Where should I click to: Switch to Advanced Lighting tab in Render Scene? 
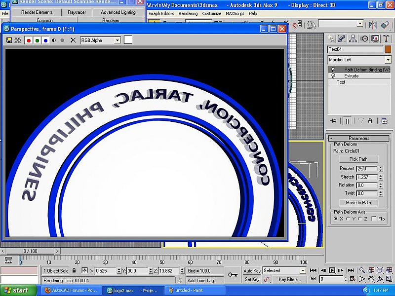click(x=118, y=12)
